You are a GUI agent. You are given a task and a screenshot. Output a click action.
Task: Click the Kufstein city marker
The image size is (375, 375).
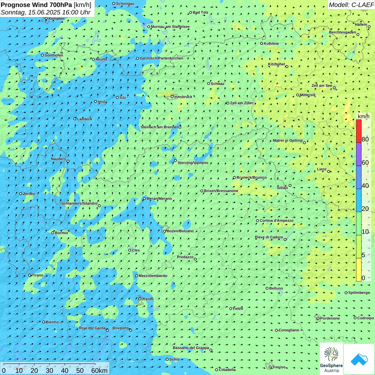[262, 43]
